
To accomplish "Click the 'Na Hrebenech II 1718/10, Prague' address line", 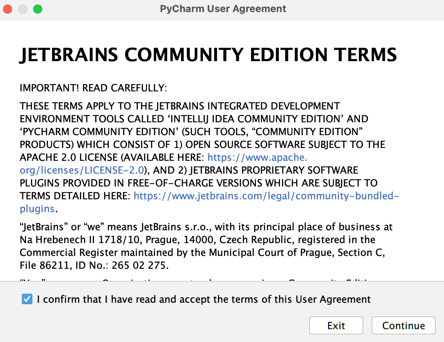I will point(198,240).
